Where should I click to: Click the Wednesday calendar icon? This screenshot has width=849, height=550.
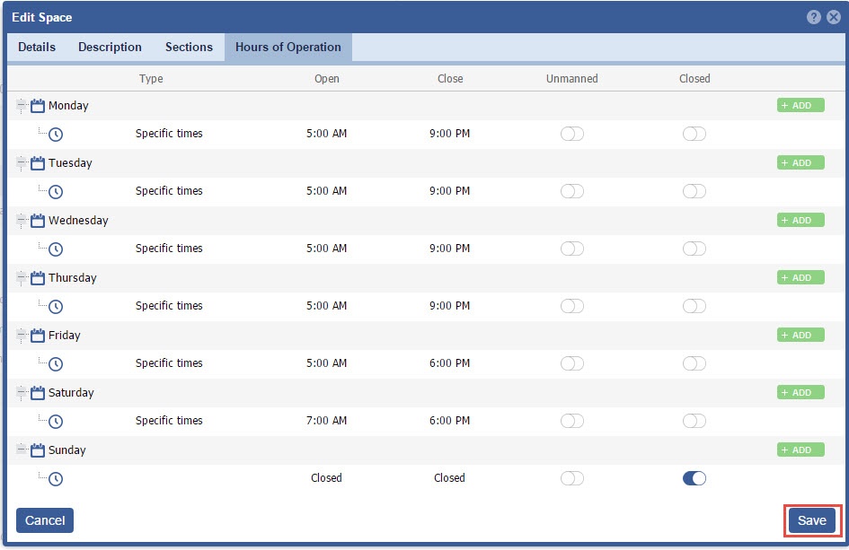click(x=38, y=221)
